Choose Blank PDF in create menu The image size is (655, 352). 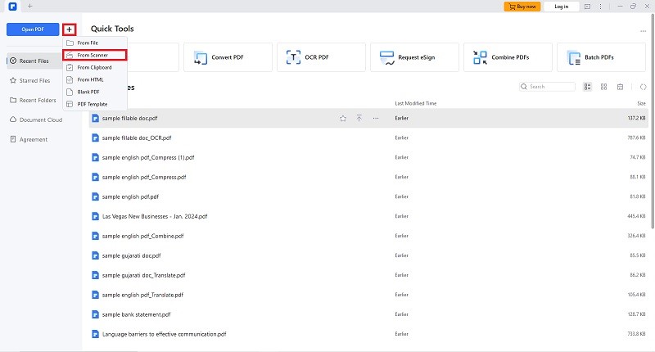click(95, 92)
